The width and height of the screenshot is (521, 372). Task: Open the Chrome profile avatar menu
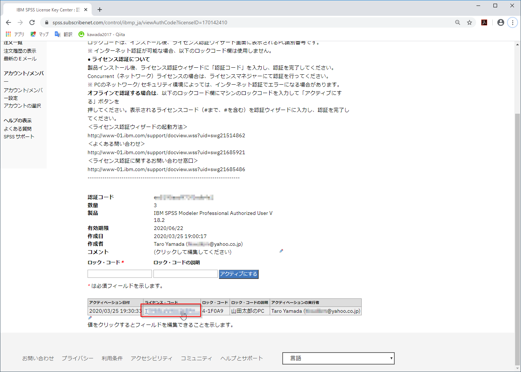click(501, 22)
